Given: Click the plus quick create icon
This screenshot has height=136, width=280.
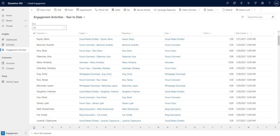Looking at the screenshot, I should pos(248,3).
